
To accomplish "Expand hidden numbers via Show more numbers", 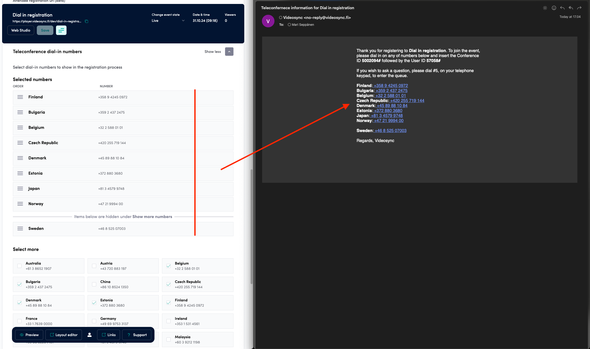I will click(x=152, y=216).
